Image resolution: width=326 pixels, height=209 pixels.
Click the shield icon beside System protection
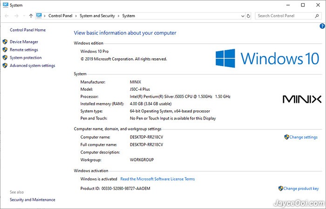click(5, 58)
